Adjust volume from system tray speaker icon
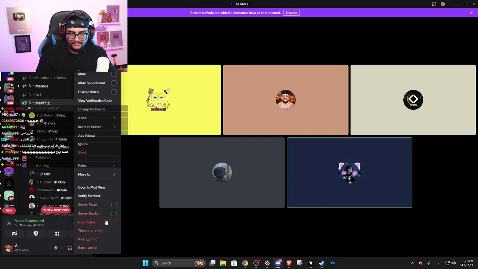Image resolution: width=478 pixels, height=269 pixels. click(453, 263)
